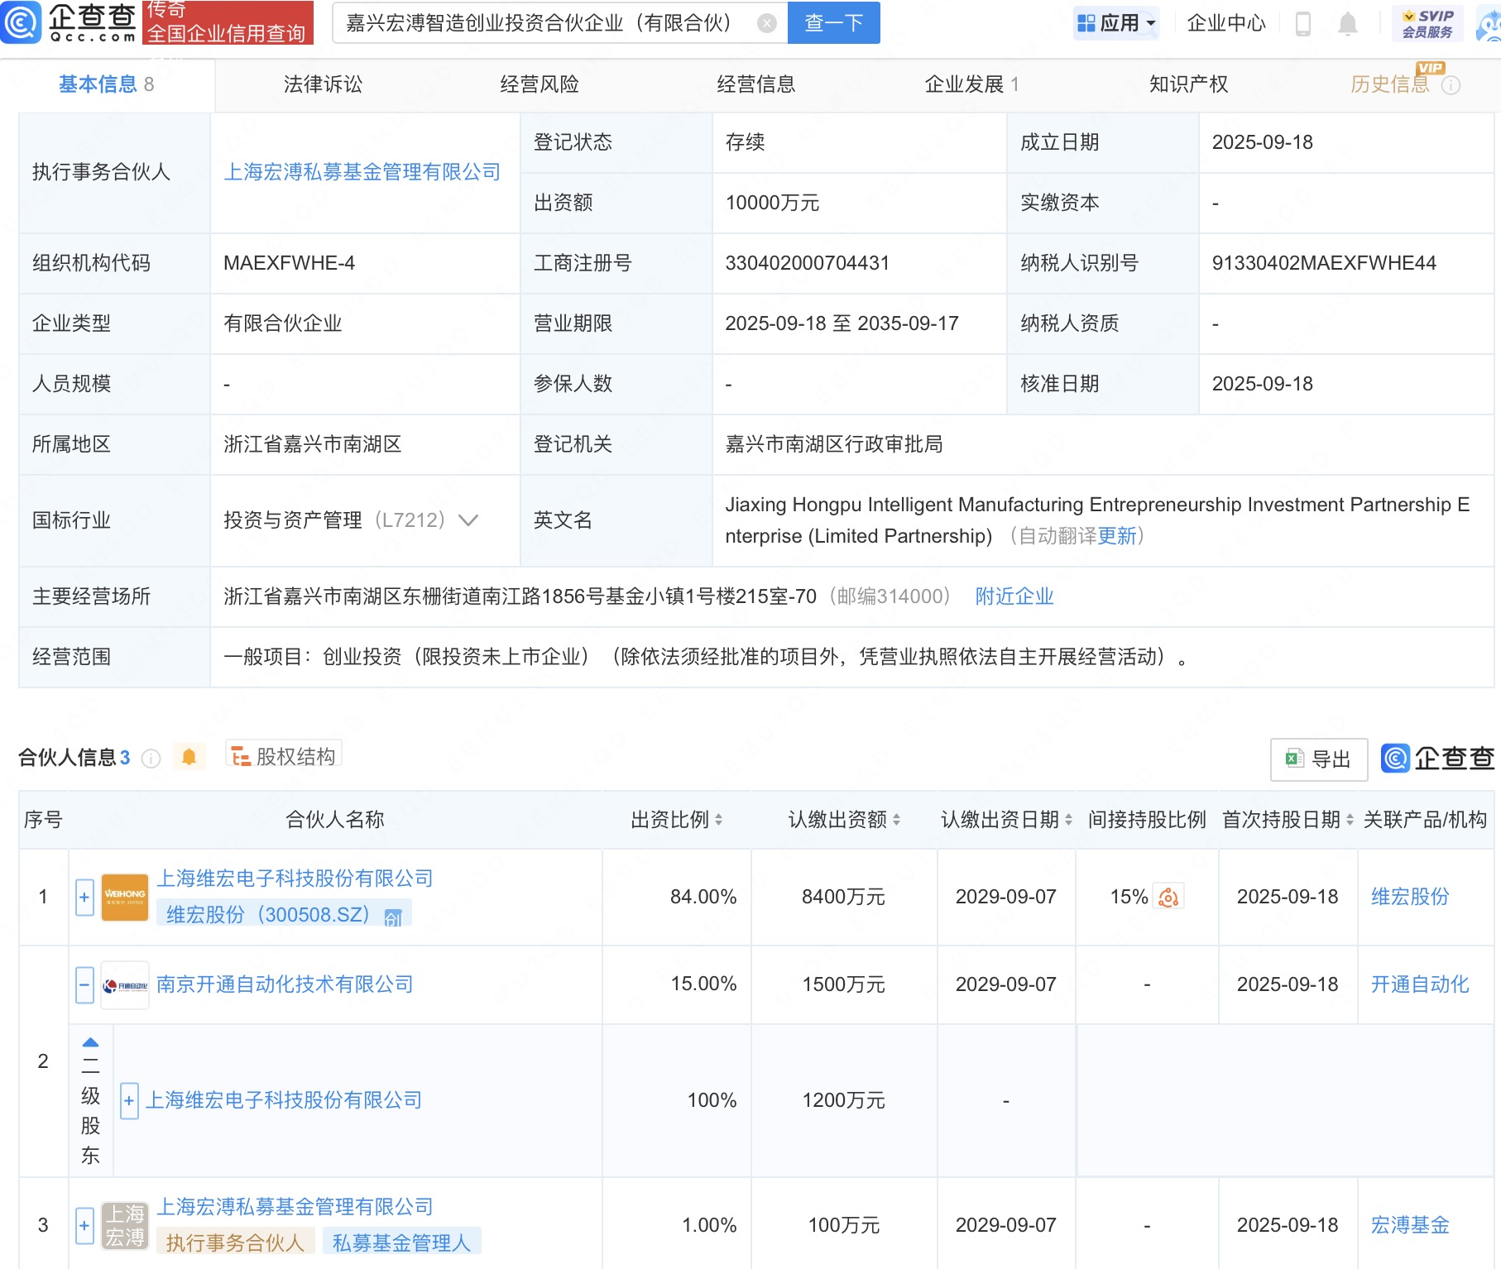Click 私募基金管理人 tag

pos(402,1243)
